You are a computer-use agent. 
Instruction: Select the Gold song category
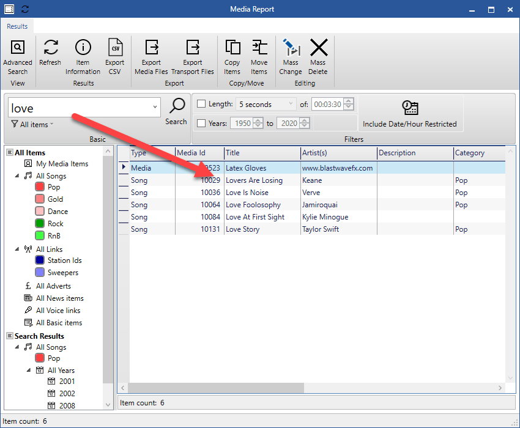click(x=49, y=199)
